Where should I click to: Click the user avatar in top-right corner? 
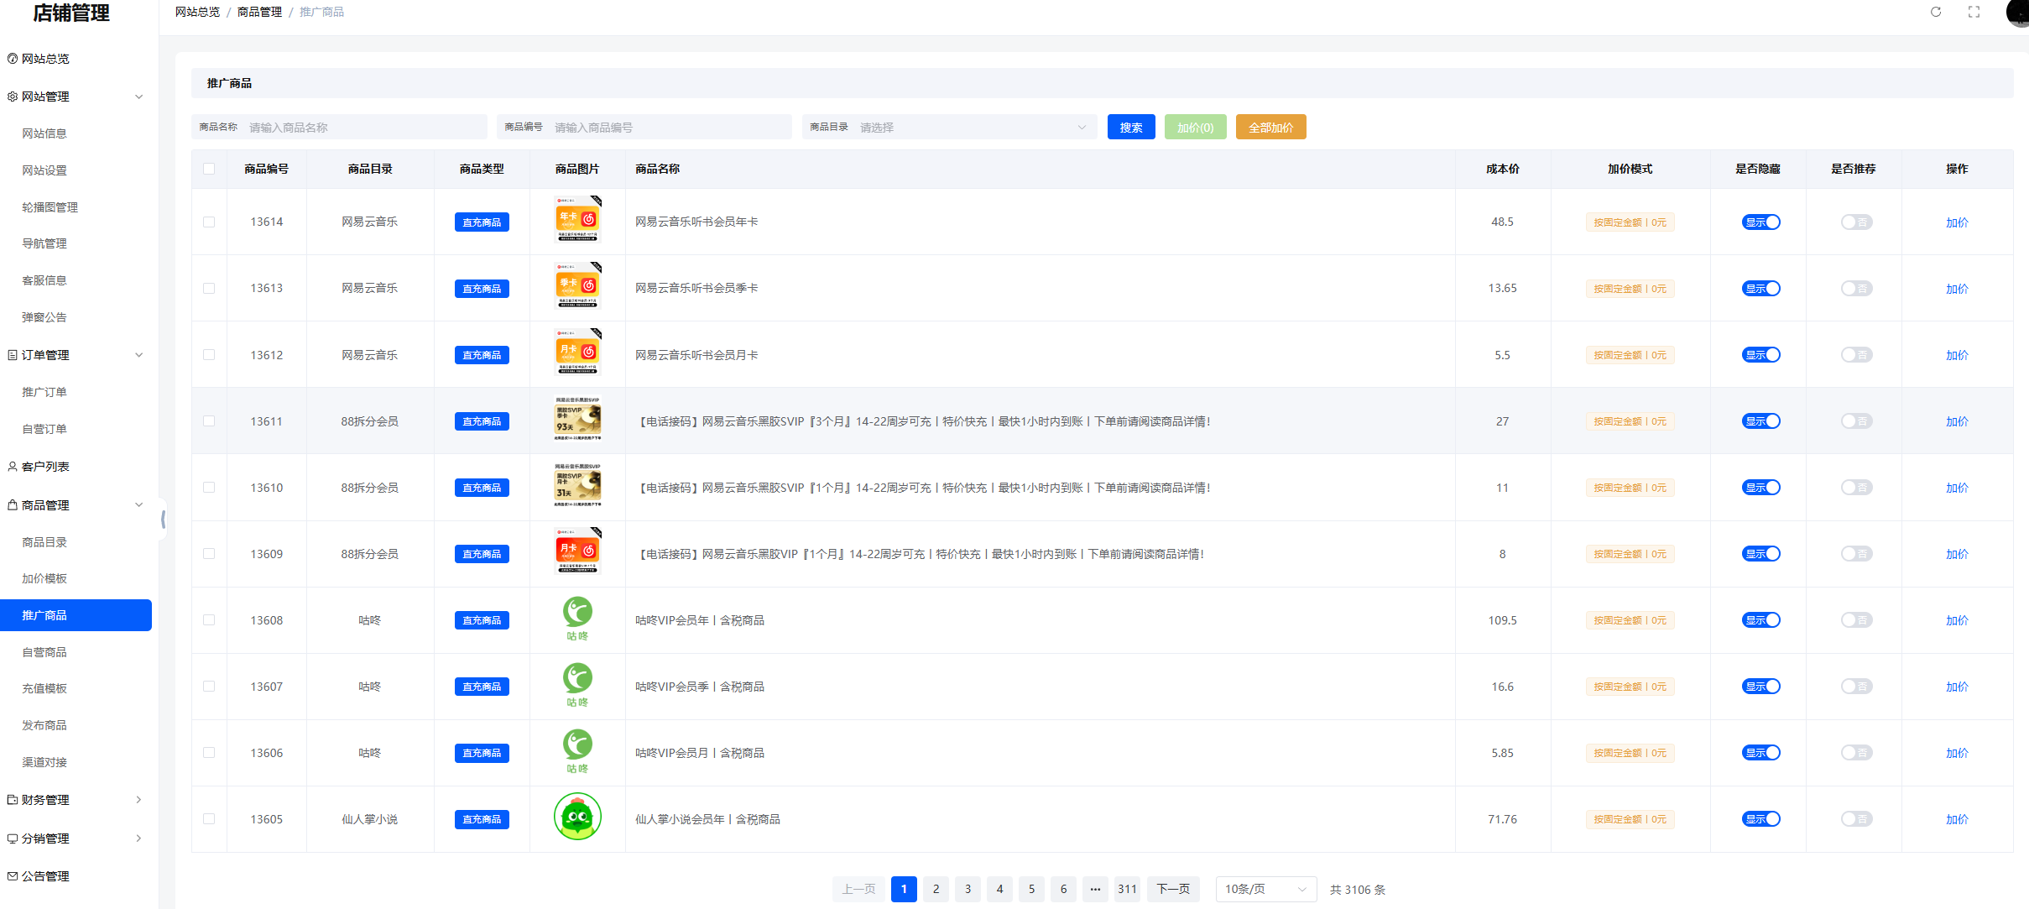2019,12
